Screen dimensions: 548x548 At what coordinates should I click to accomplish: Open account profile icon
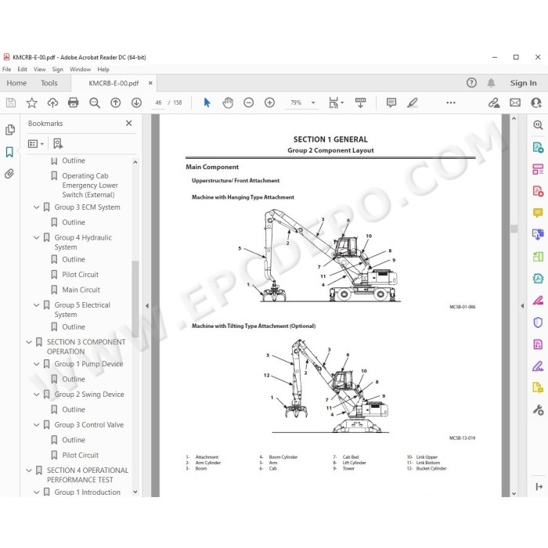tap(536, 103)
